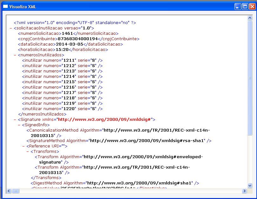This screenshot has width=257, height=199.
Task: Collapse the Transforms node
Action: point(28,152)
